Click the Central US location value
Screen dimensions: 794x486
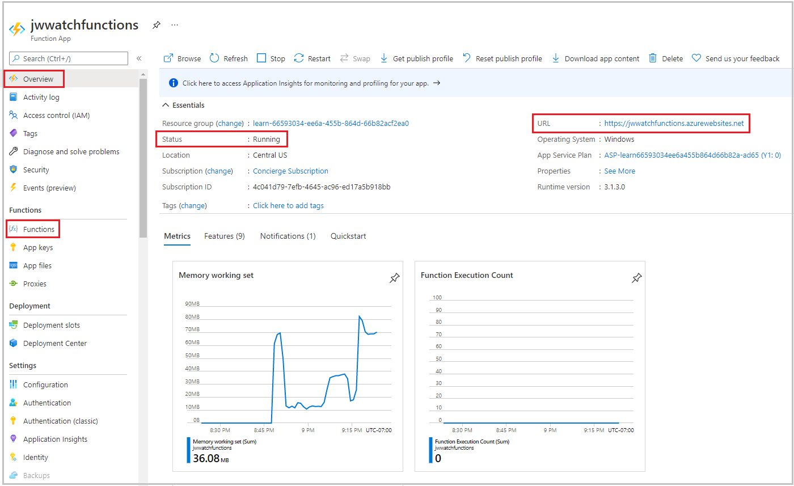[x=270, y=155]
